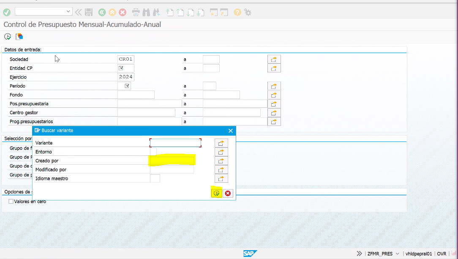
Task: Click the green Enter checkmark icon
Action: pos(7,12)
